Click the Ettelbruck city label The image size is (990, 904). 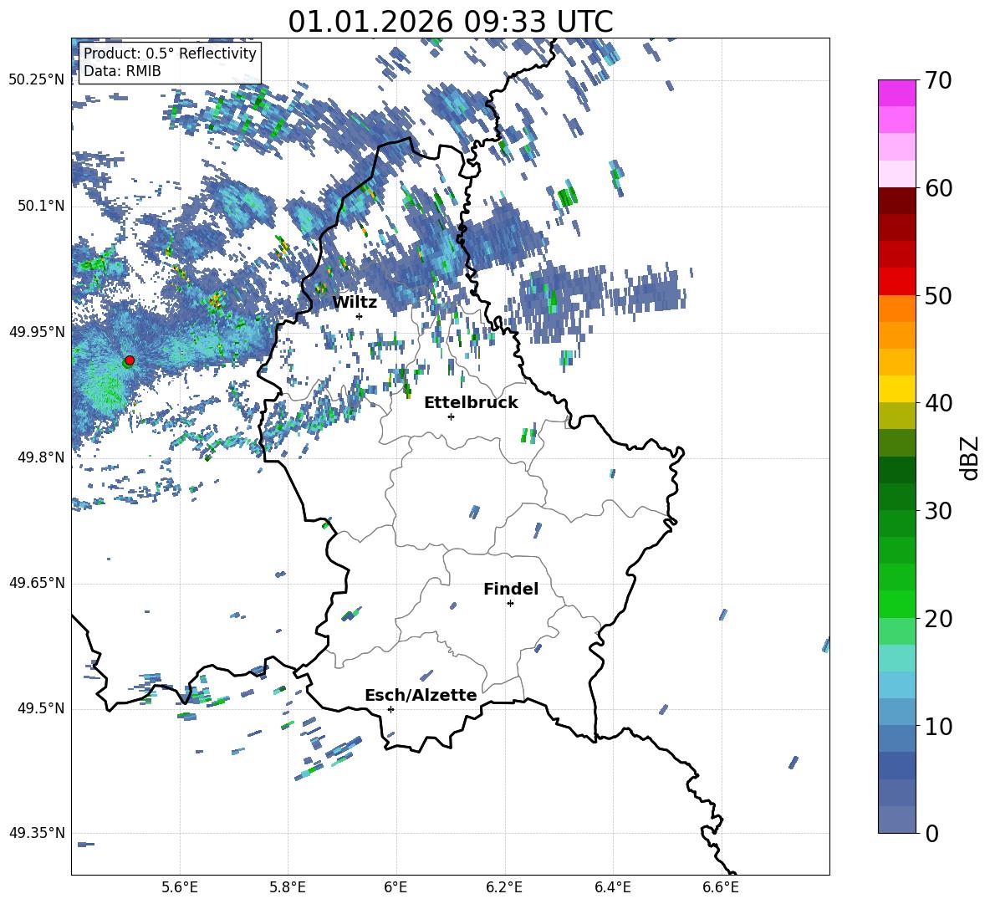(471, 403)
